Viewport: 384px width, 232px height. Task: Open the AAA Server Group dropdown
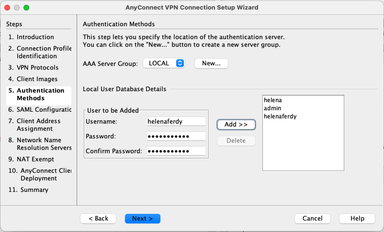point(164,63)
